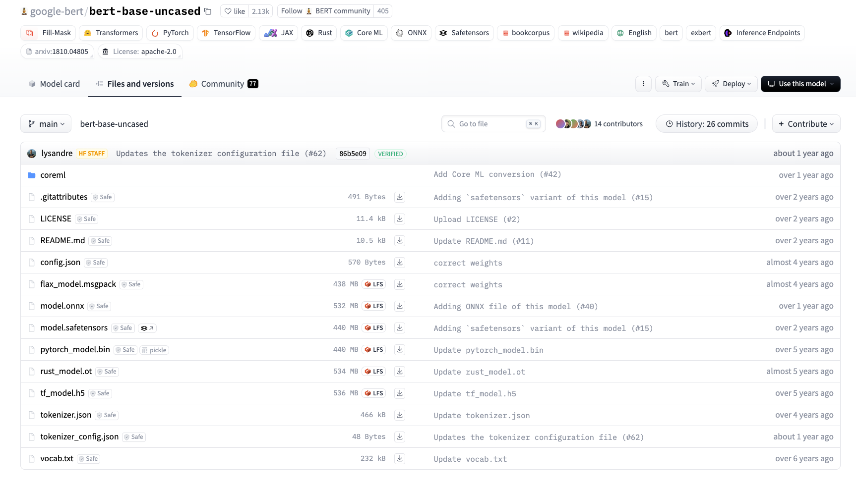Open the vocab.txt file
The width and height of the screenshot is (856, 487).
(57, 459)
